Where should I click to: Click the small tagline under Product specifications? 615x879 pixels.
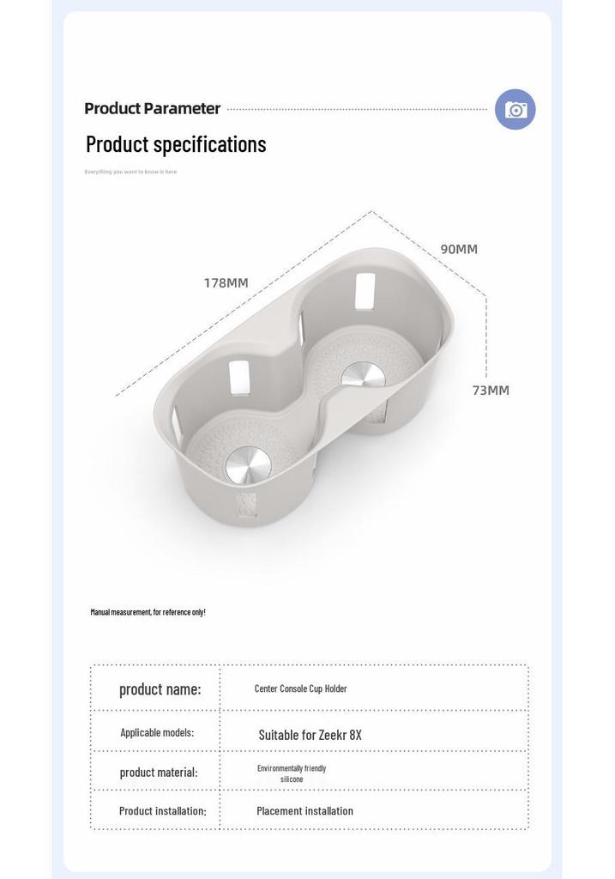[x=130, y=172]
